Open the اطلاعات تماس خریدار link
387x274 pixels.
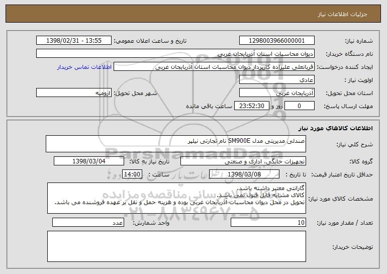[x=84, y=67]
